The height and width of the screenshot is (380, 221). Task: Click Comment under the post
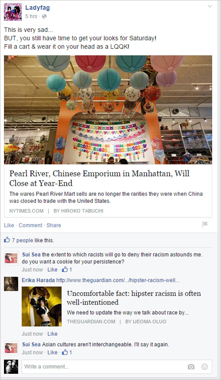[x=30, y=225]
